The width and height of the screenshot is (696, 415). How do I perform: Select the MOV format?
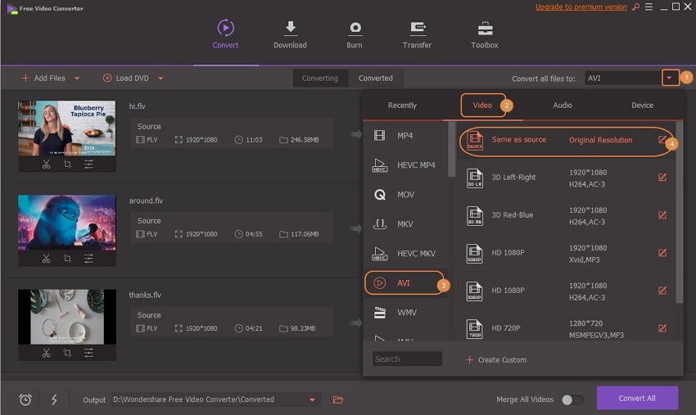[405, 195]
